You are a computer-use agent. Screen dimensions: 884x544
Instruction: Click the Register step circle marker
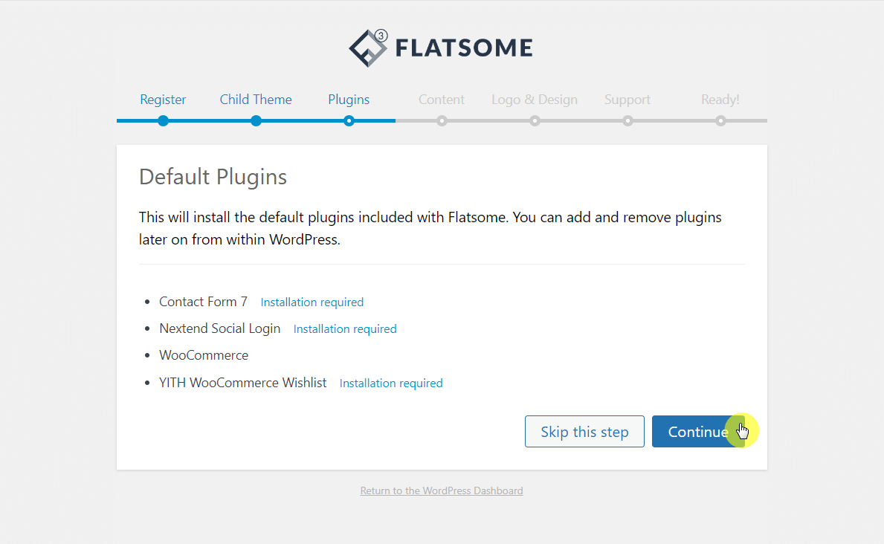coord(163,120)
